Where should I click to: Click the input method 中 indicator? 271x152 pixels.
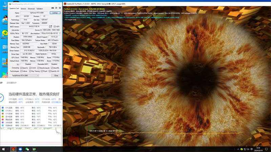pos(251,149)
